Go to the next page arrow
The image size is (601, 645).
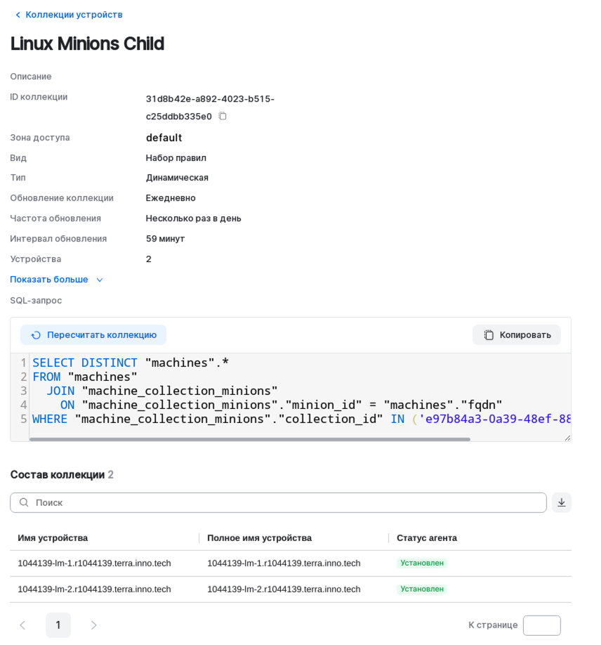[94, 625]
